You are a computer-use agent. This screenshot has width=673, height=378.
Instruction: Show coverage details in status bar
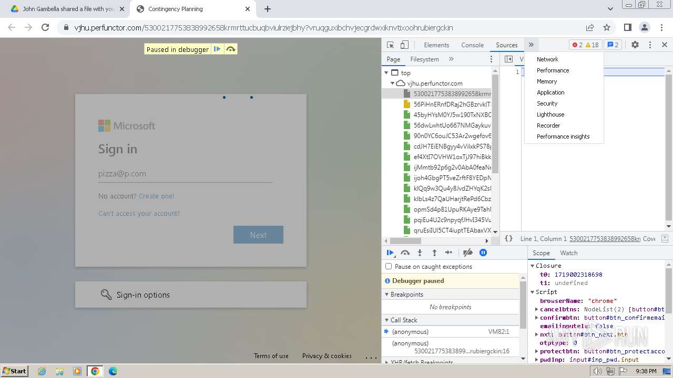[x=649, y=238]
